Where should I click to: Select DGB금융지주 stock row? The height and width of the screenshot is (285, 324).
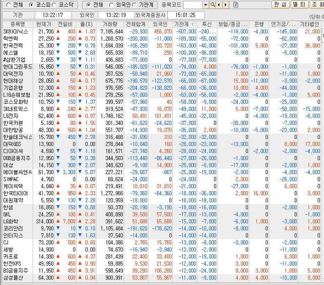click(162, 158)
